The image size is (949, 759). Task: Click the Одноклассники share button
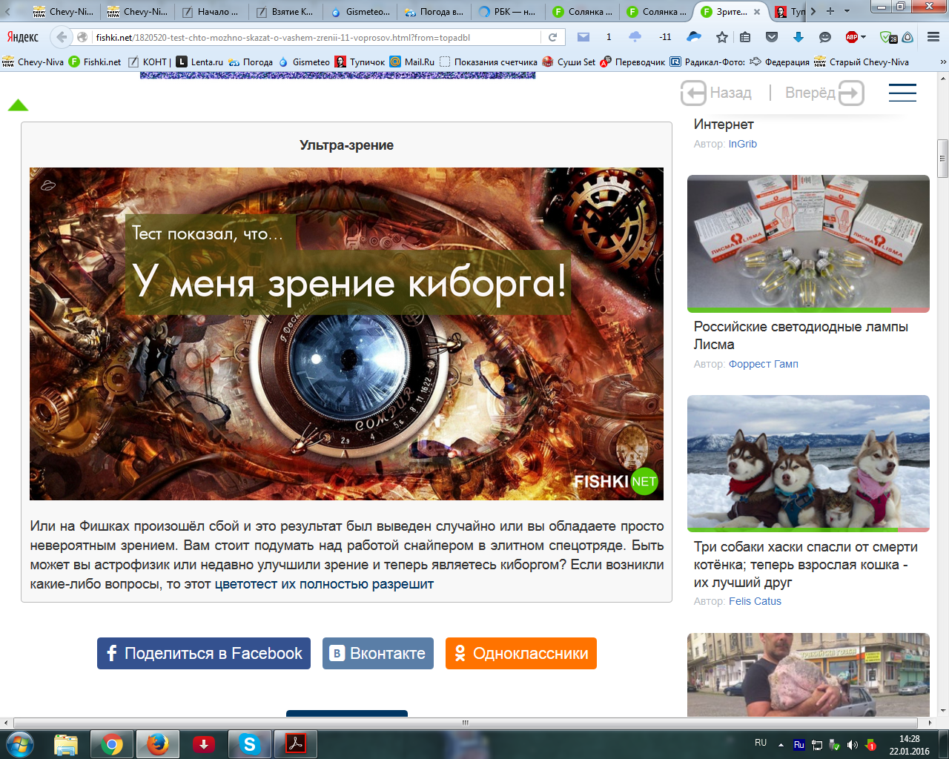[521, 654]
